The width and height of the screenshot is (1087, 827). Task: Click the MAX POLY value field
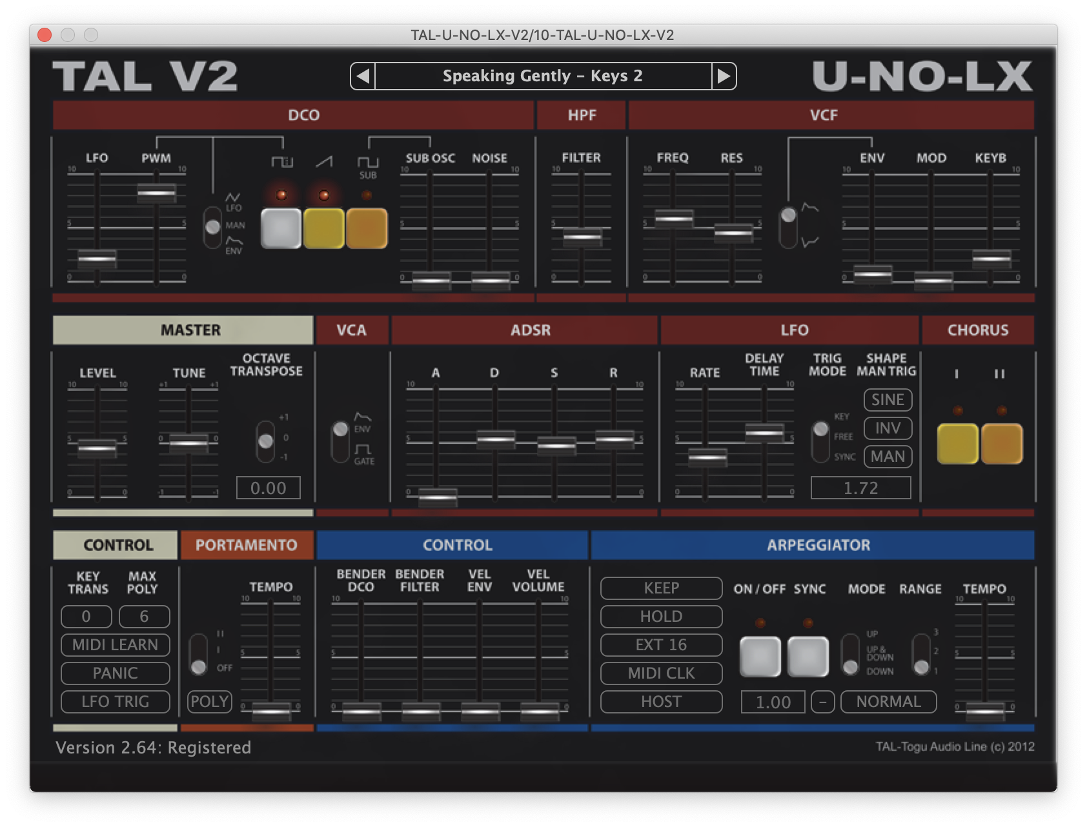tap(145, 617)
